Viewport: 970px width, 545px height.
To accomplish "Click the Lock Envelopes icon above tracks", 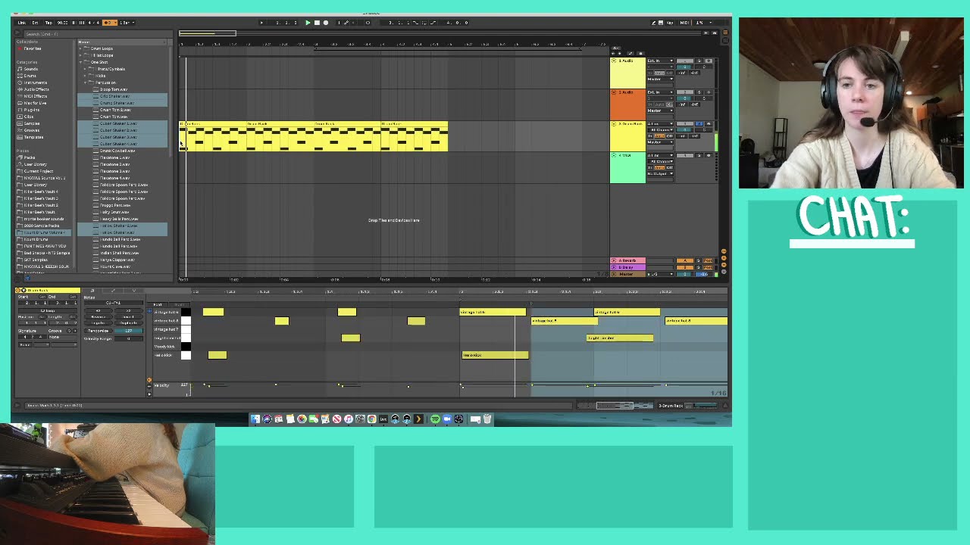I will click(x=640, y=53).
